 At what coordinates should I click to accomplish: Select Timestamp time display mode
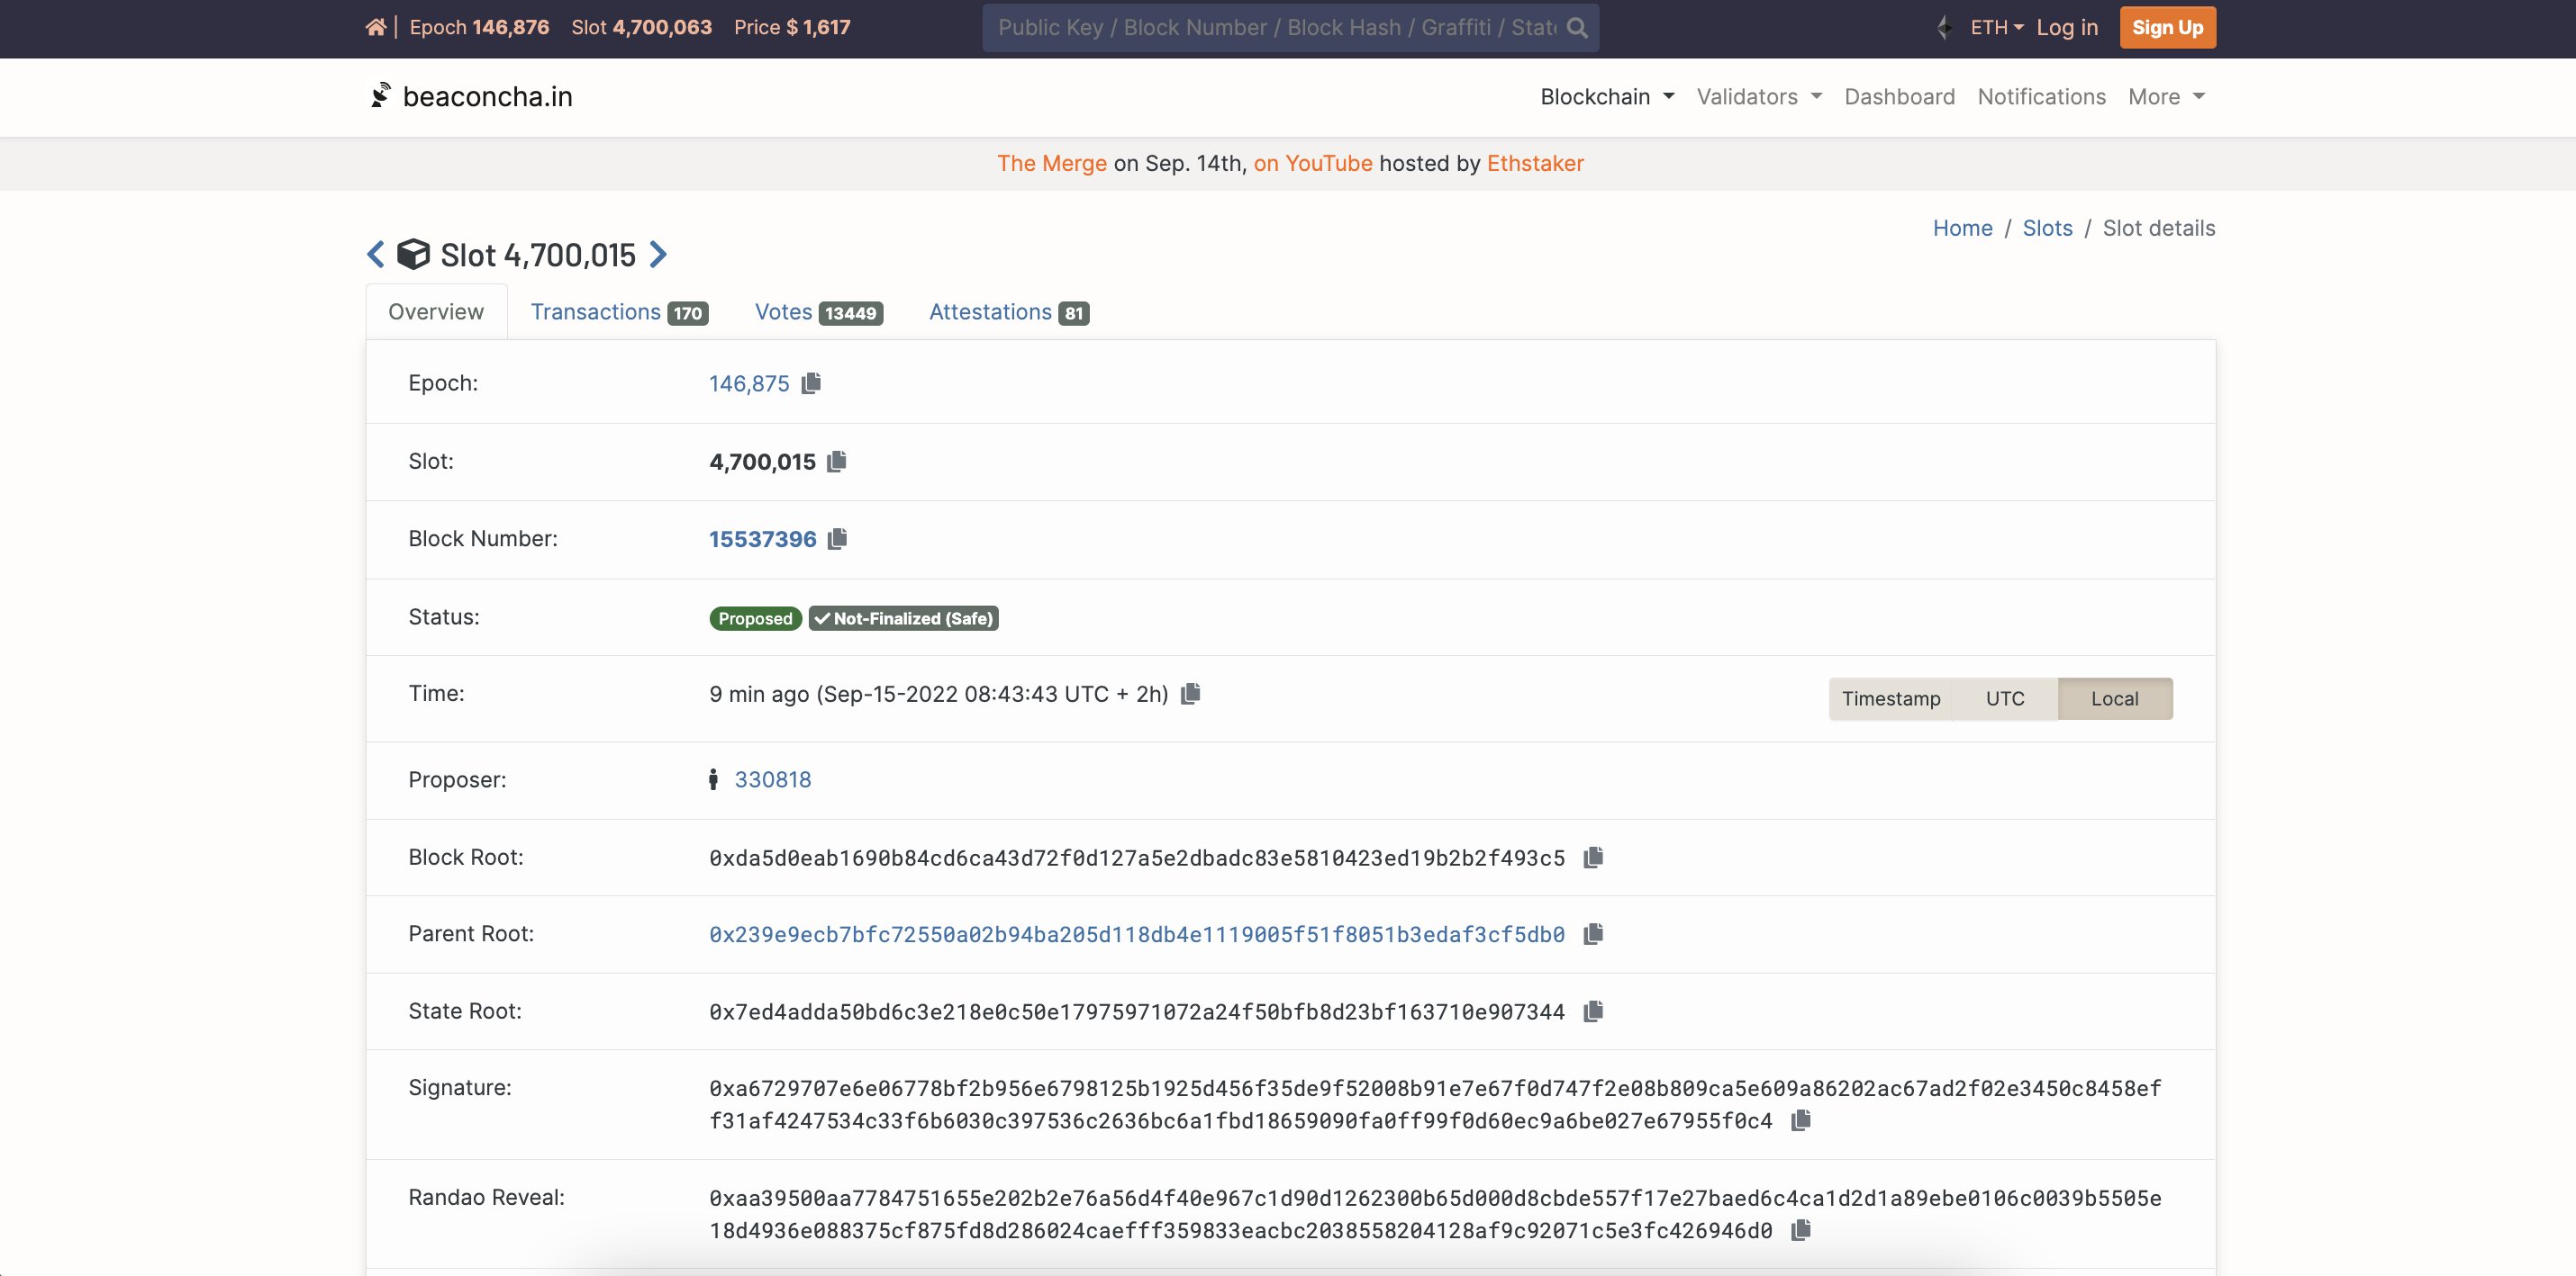coord(1891,698)
